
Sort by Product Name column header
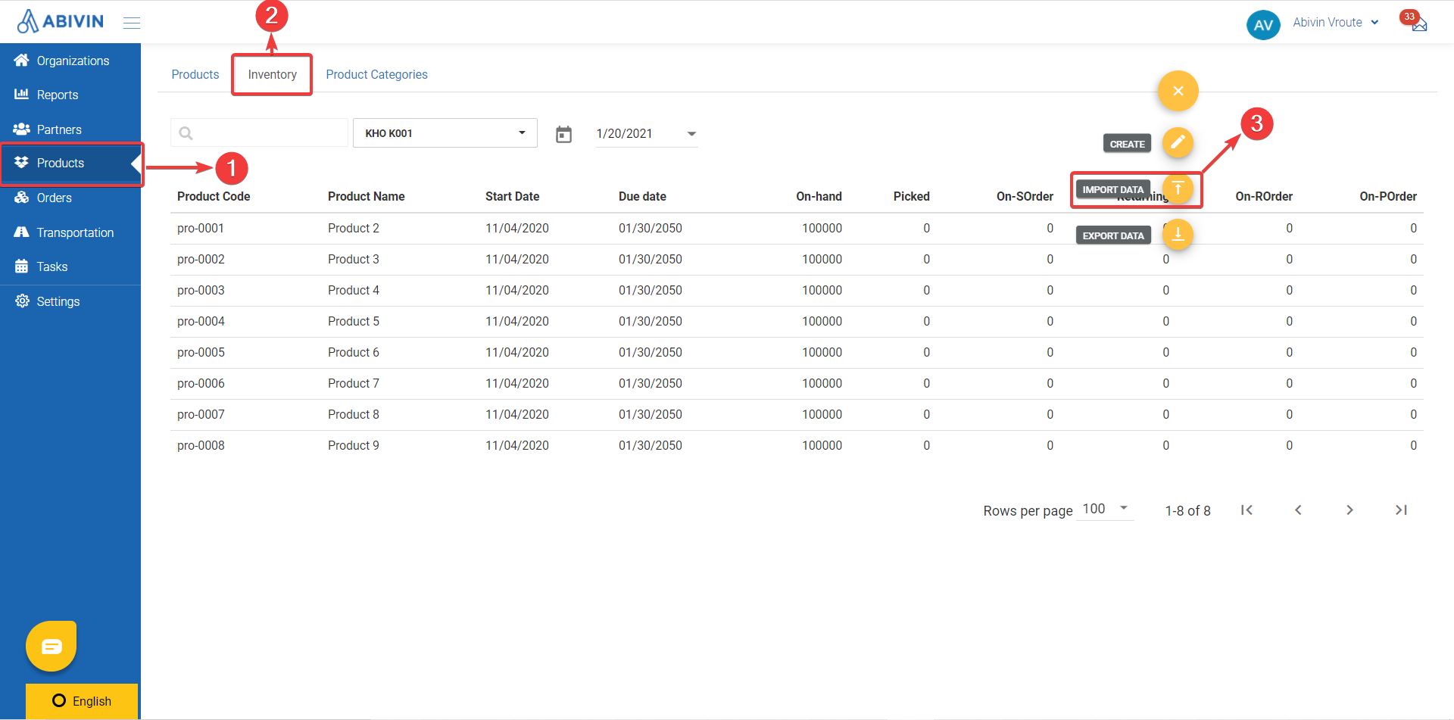coord(366,196)
